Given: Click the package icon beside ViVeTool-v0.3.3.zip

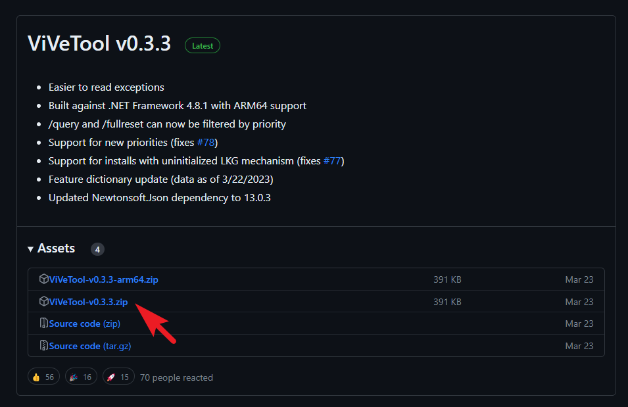Looking at the screenshot, I should (x=43, y=301).
